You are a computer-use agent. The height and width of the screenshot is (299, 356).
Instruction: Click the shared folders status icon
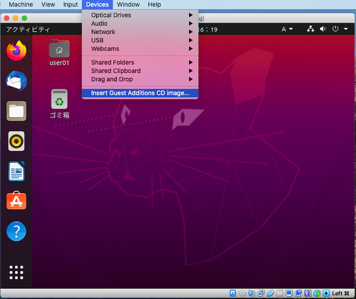(280, 293)
